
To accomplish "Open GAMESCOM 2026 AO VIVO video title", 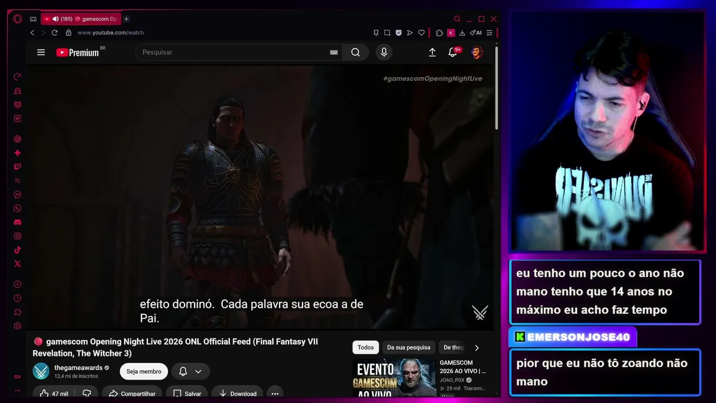I will click(x=463, y=367).
